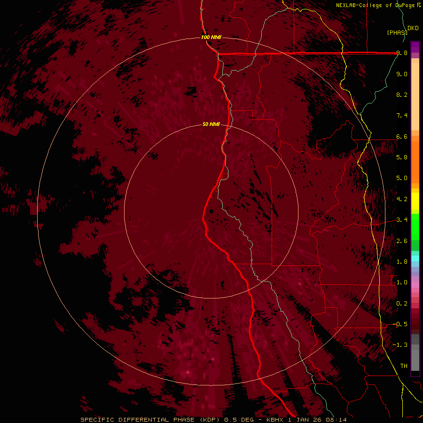Click the 3.4 scale value
This screenshot has height=423, width=423.
(402, 220)
